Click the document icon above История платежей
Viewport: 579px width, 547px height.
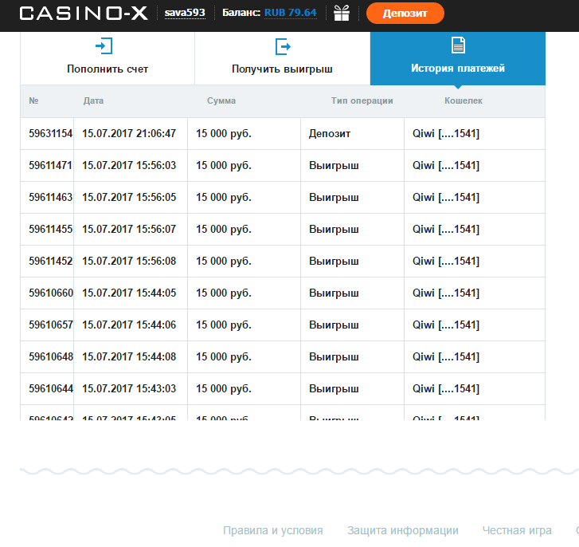(458, 45)
